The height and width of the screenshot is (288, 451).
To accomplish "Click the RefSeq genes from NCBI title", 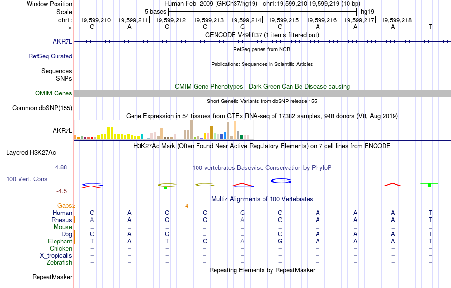I will coord(262,49).
